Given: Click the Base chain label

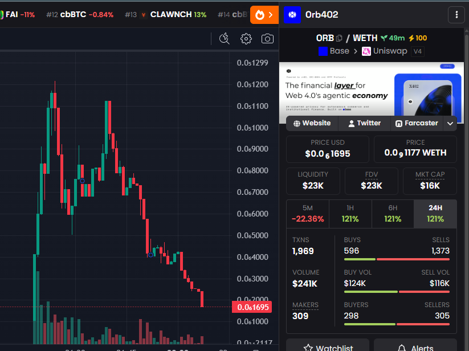Looking at the screenshot, I should [339, 51].
